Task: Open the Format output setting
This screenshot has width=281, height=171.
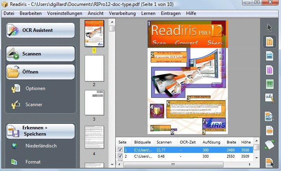Action: point(33,162)
